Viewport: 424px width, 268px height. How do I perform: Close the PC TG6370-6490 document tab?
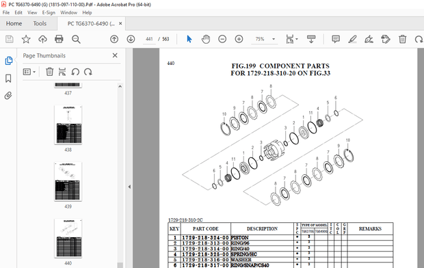(120, 23)
